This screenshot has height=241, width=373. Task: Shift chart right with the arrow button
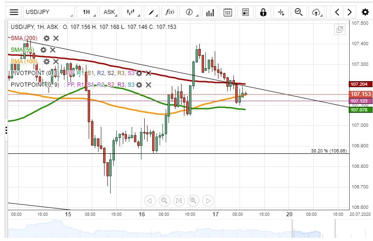pos(350,12)
